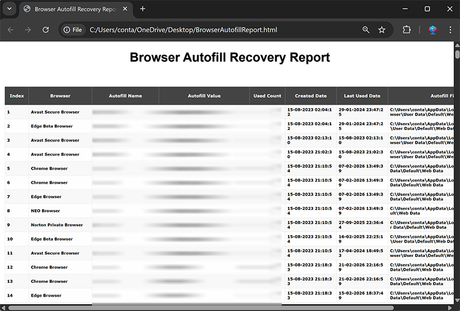Open the Extensions puzzle icon
The height and width of the screenshot is (311, 460).
407,30
